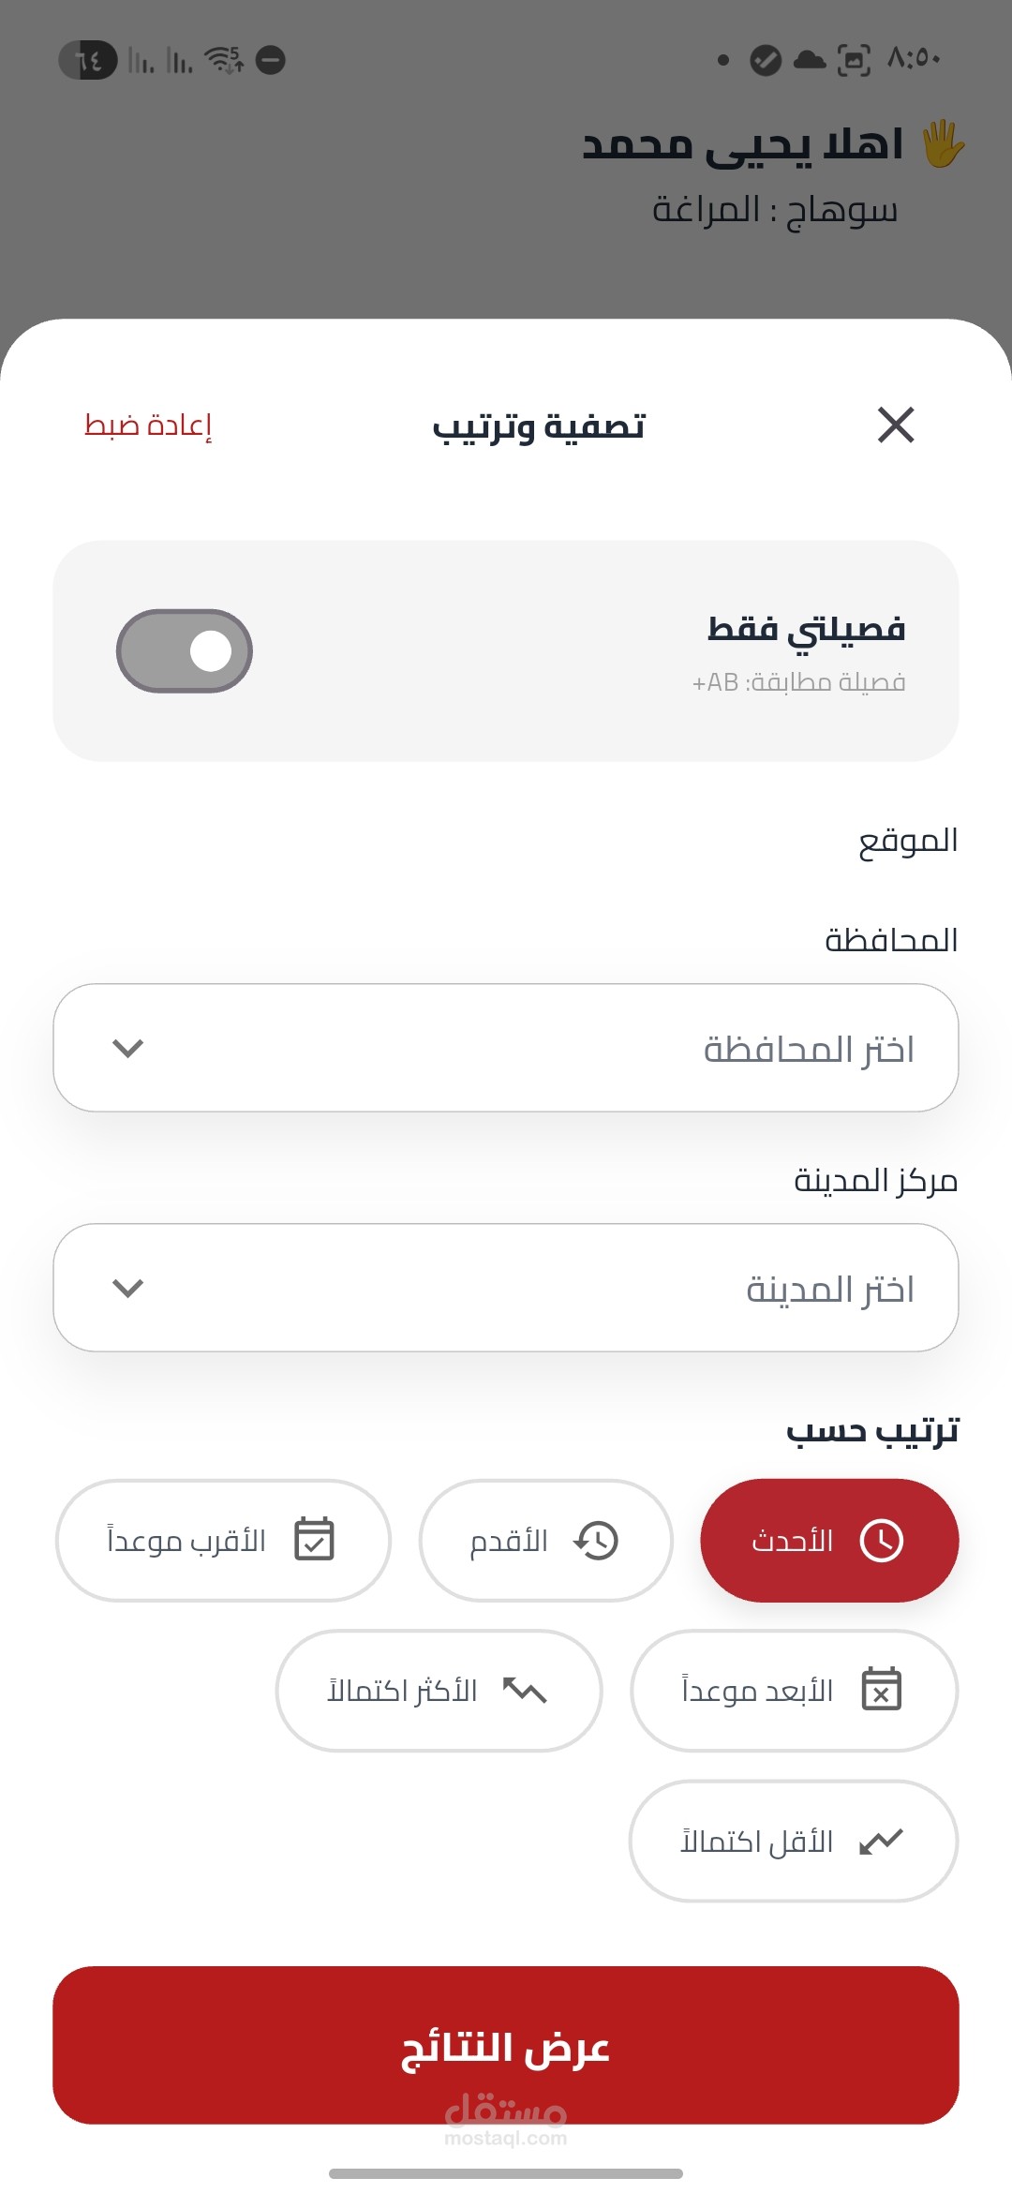
Task: Tap the عرض النتائج button
Action: click(x=506, y=2046)
